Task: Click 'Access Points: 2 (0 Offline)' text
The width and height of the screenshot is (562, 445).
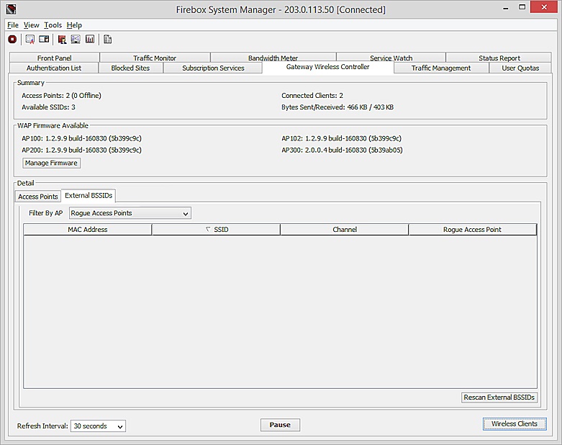Action: [61, 95]
